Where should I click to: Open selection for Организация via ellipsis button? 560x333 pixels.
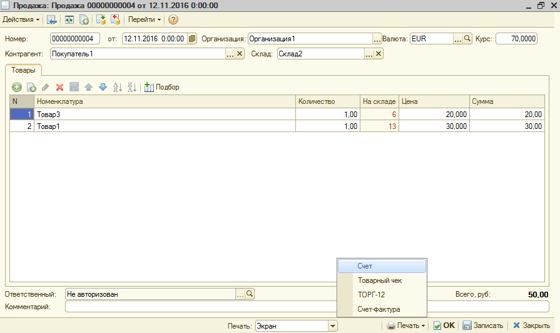[377, 39]
